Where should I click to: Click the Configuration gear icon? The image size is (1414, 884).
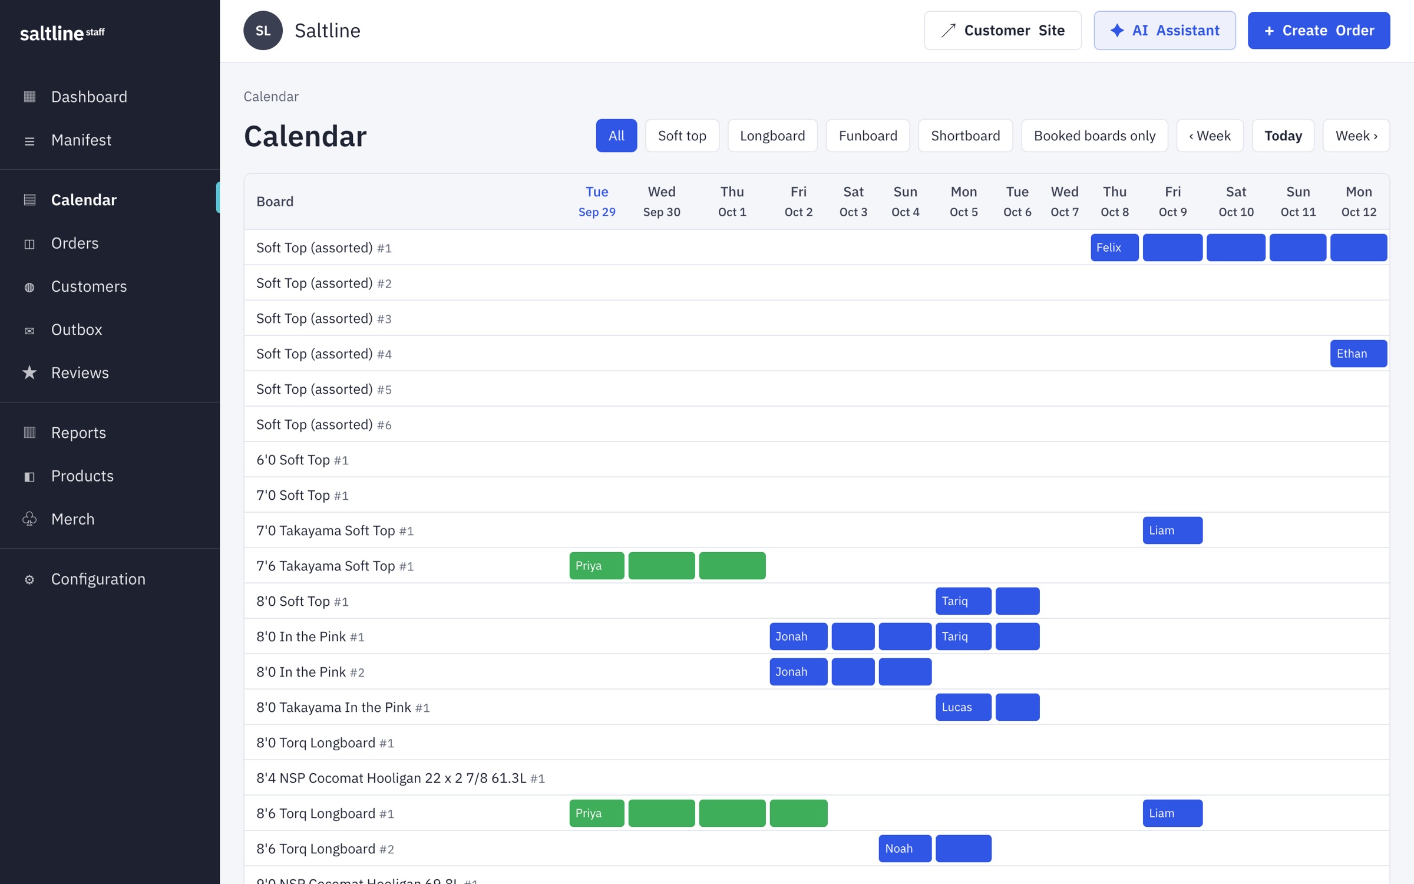[x=29, y=579]
